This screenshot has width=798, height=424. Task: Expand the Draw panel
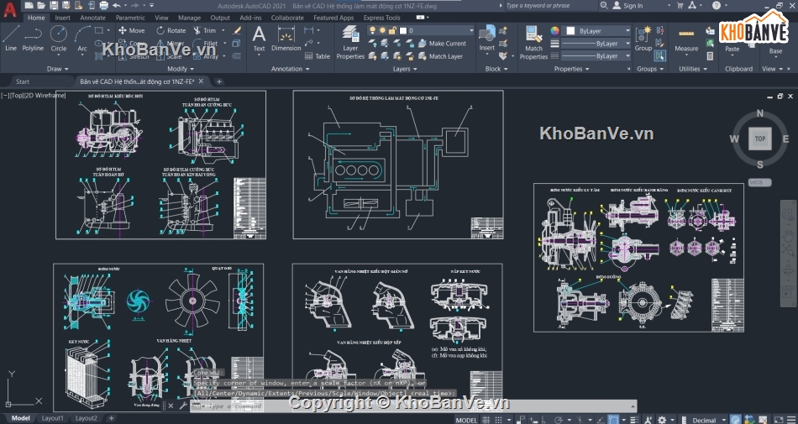57,69
